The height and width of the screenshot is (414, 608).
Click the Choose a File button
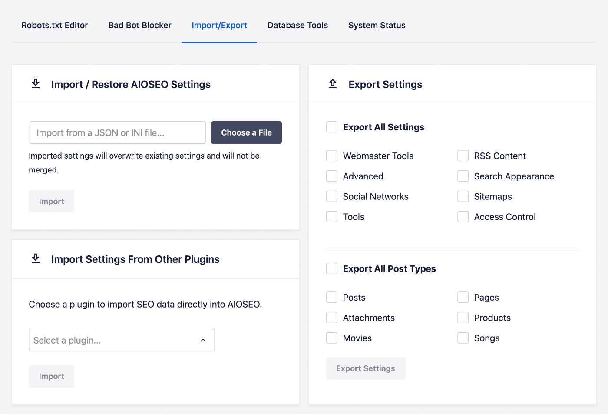pos(246,132)
